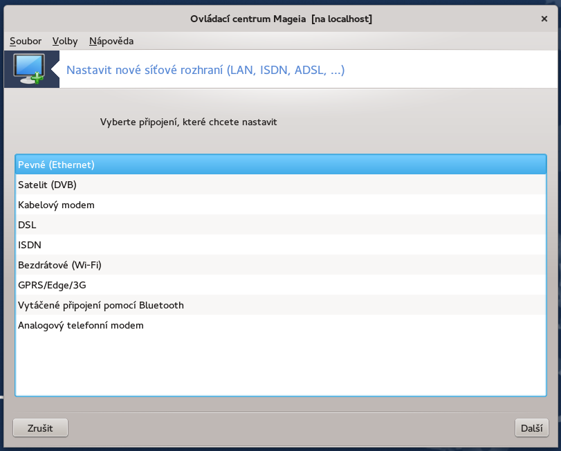Viewport: 561px width, 451px height.
Task: Select Analogový telefonní modem
Action: tap(281, 324)
